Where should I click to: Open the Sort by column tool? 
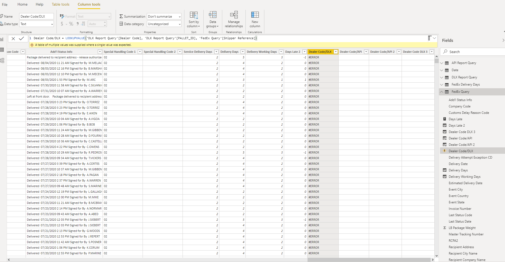tap(194, 19)
